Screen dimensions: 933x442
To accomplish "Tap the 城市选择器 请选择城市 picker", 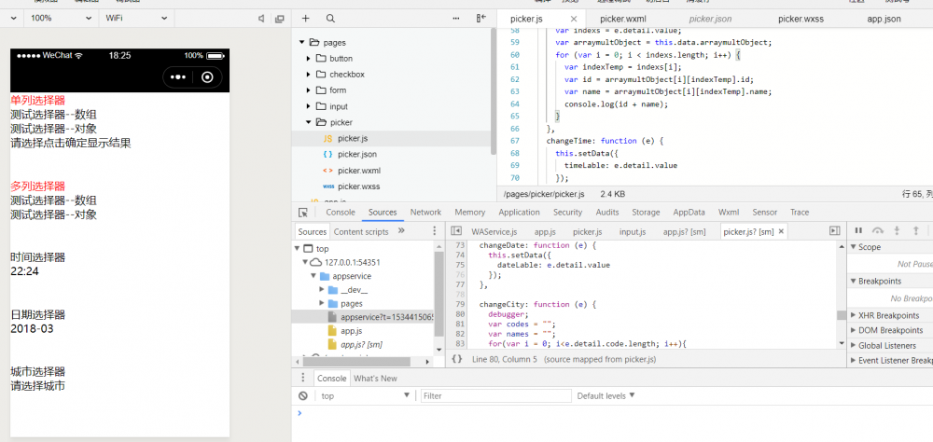I will [x=37, y=386].
